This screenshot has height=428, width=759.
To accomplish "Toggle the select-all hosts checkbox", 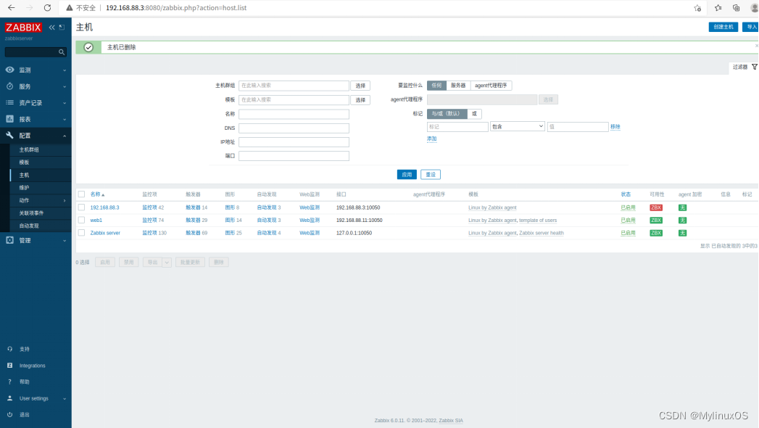I will pos(81,194).
